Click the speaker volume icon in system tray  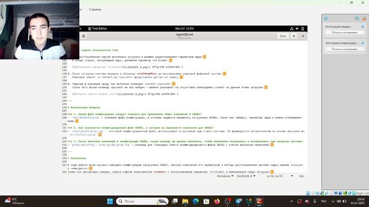(338, 201)
